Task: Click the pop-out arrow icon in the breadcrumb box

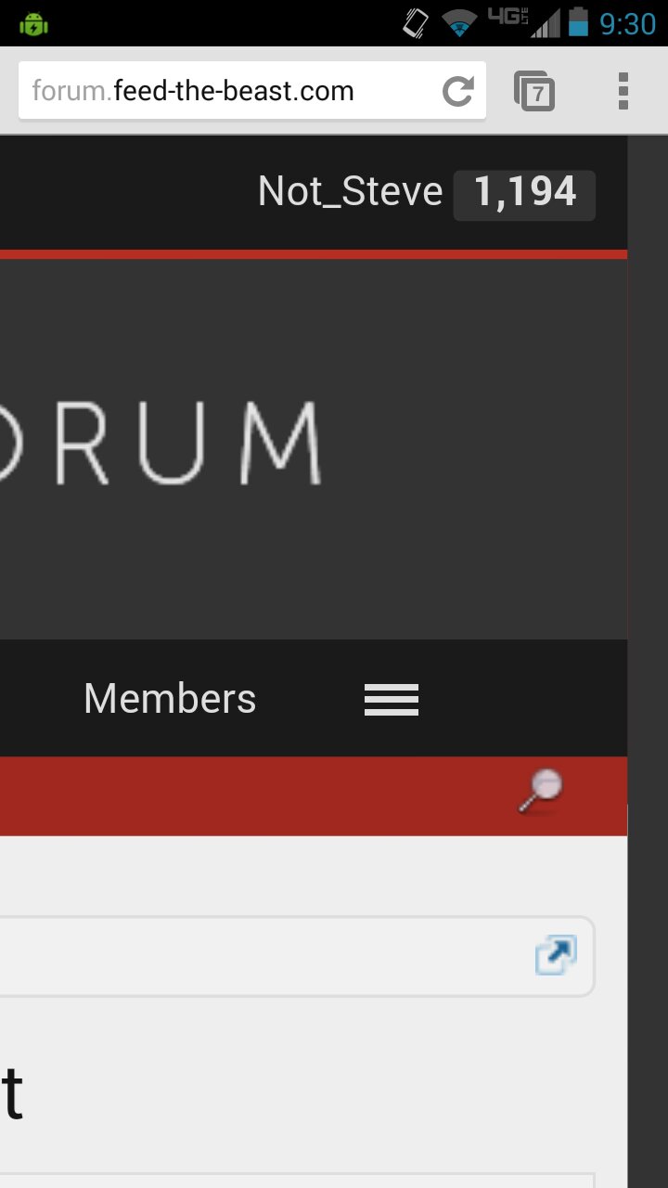Action: 556,956
